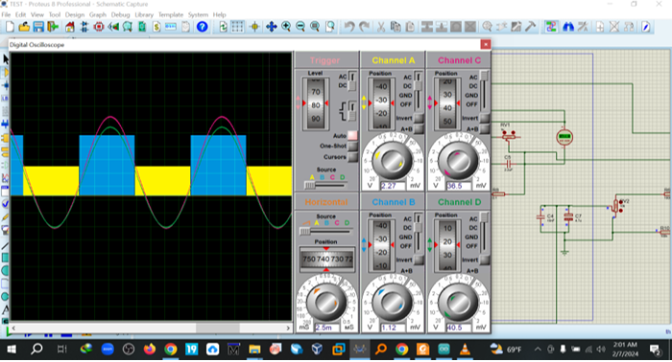
Task: Click the trigger Source selector slider
Action: pos(325,185)
